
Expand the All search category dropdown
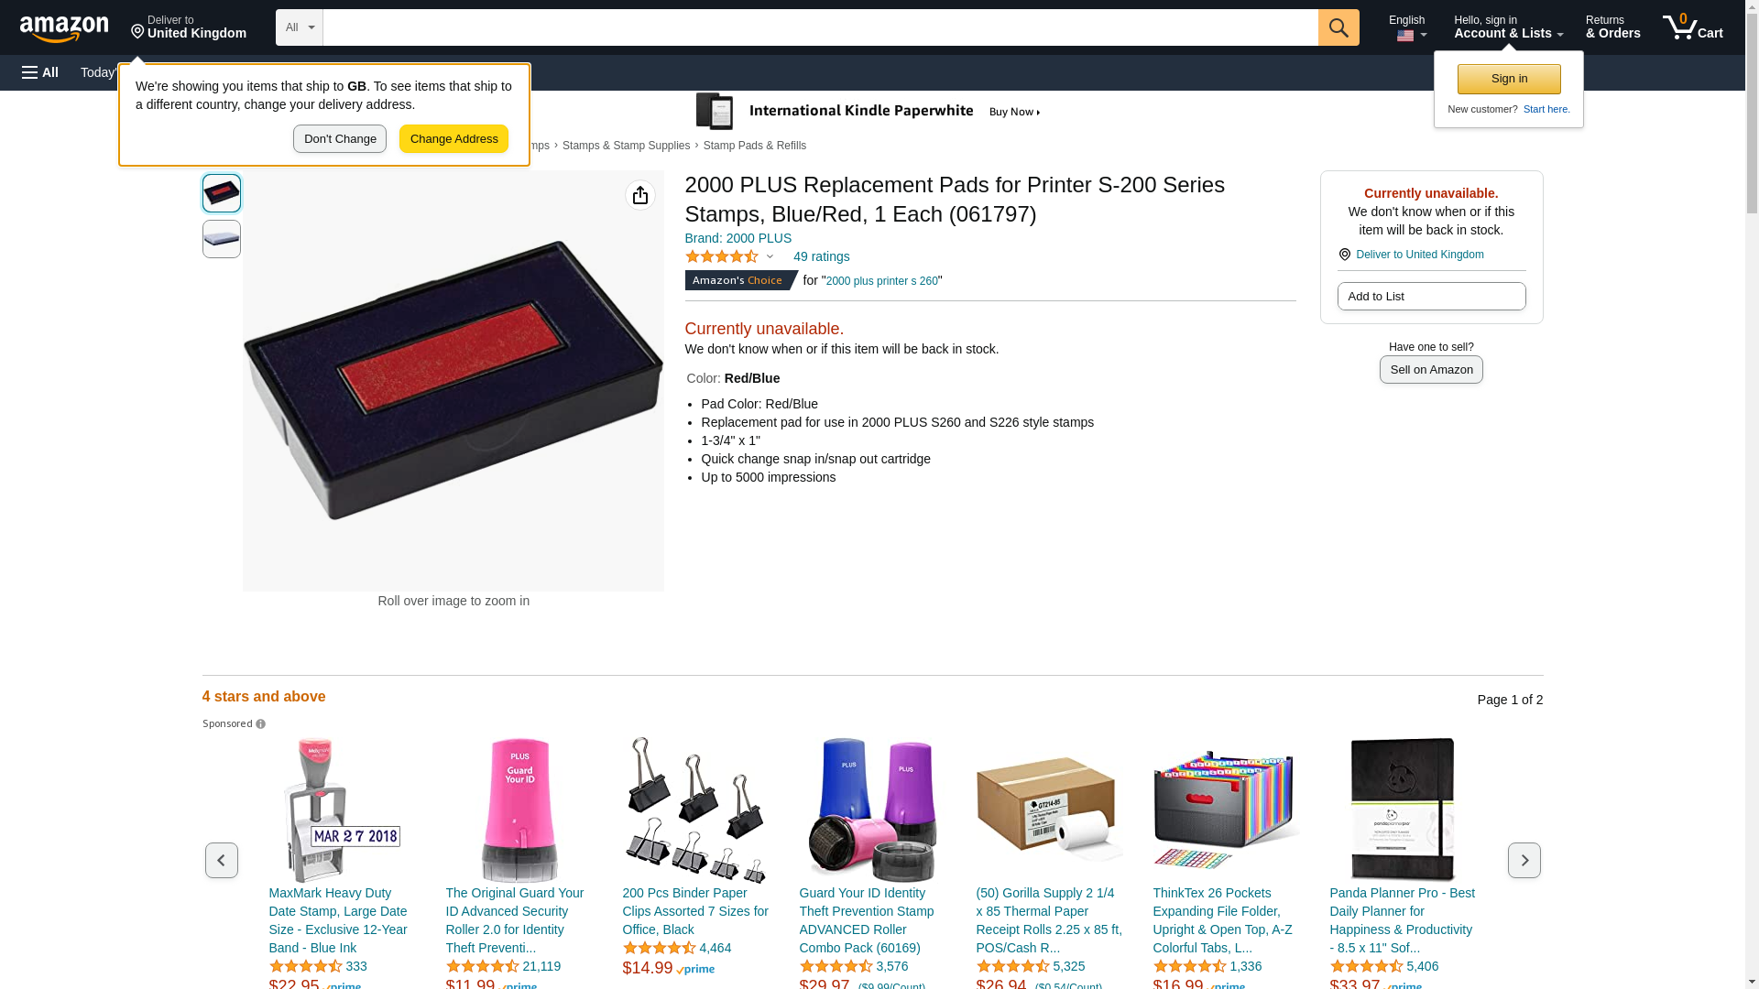coord(300,27)
